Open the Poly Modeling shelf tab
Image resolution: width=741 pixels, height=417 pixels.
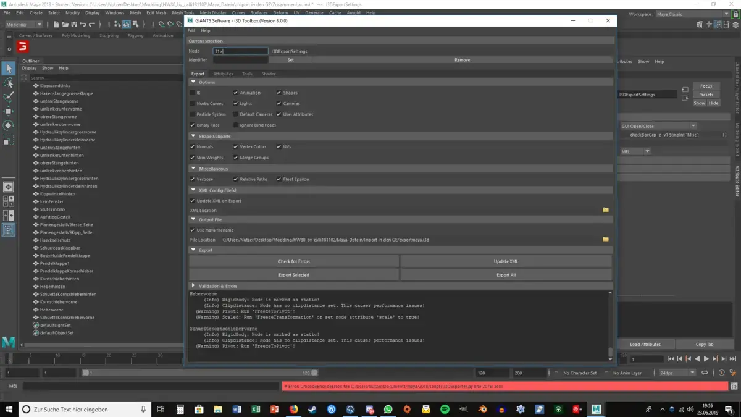coord(76,35)
